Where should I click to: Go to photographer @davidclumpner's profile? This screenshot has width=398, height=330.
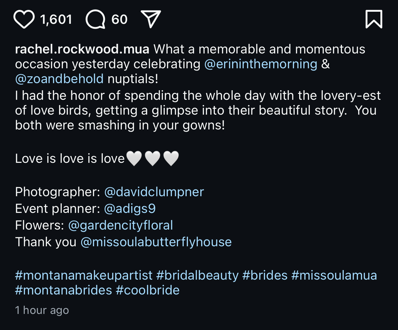154,192
